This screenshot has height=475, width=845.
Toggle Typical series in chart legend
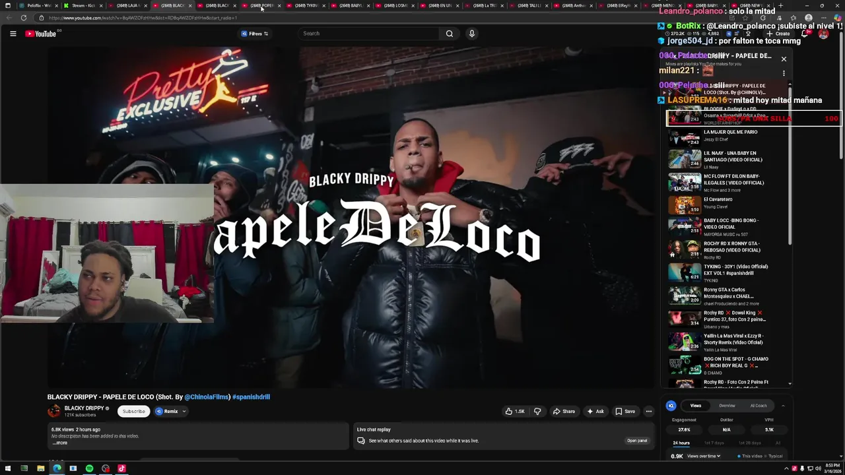(x=774, y=456)
